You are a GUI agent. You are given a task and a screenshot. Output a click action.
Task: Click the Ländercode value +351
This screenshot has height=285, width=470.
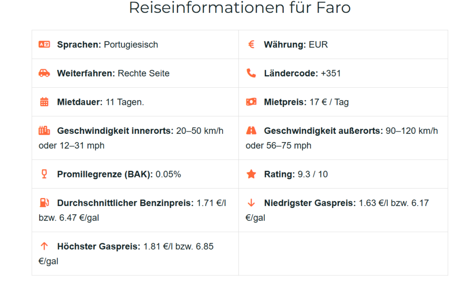pos(330,73)
